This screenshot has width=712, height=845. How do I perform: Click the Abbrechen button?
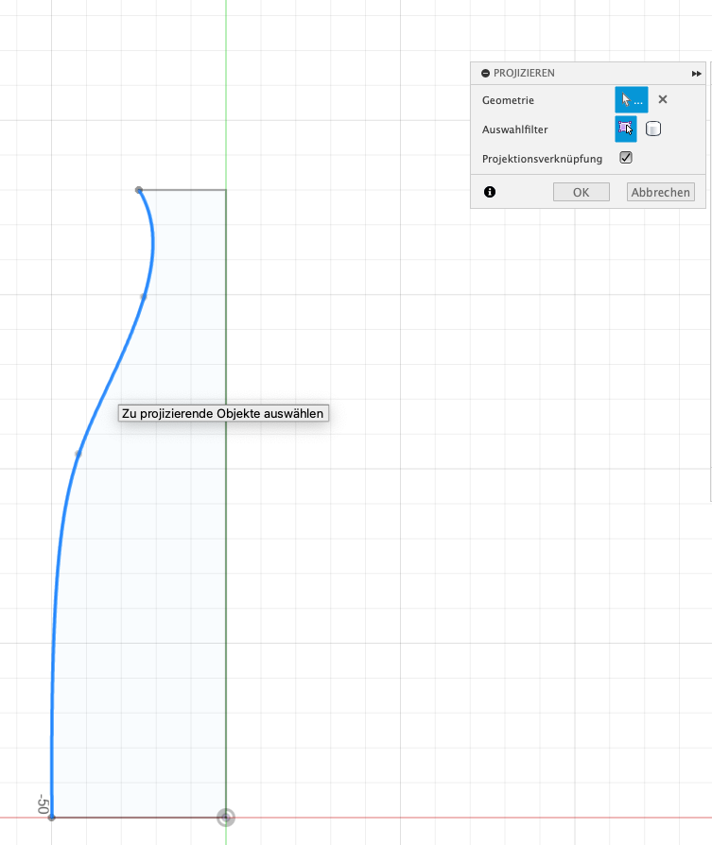coord(660,192)
